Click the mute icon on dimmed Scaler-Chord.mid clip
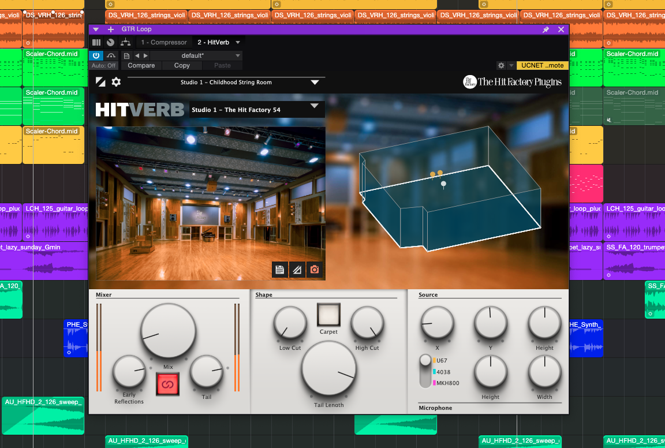The height and width of the screenshot is (448, 665). tap(608, 120)
